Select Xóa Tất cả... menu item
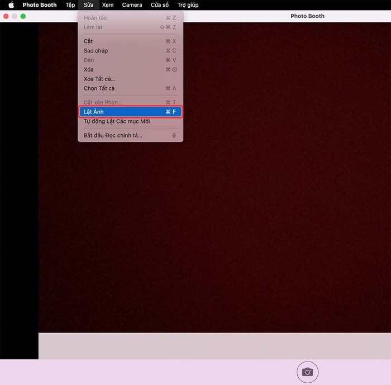The height and width of the screenshot is (385, 391). (130, 79)
